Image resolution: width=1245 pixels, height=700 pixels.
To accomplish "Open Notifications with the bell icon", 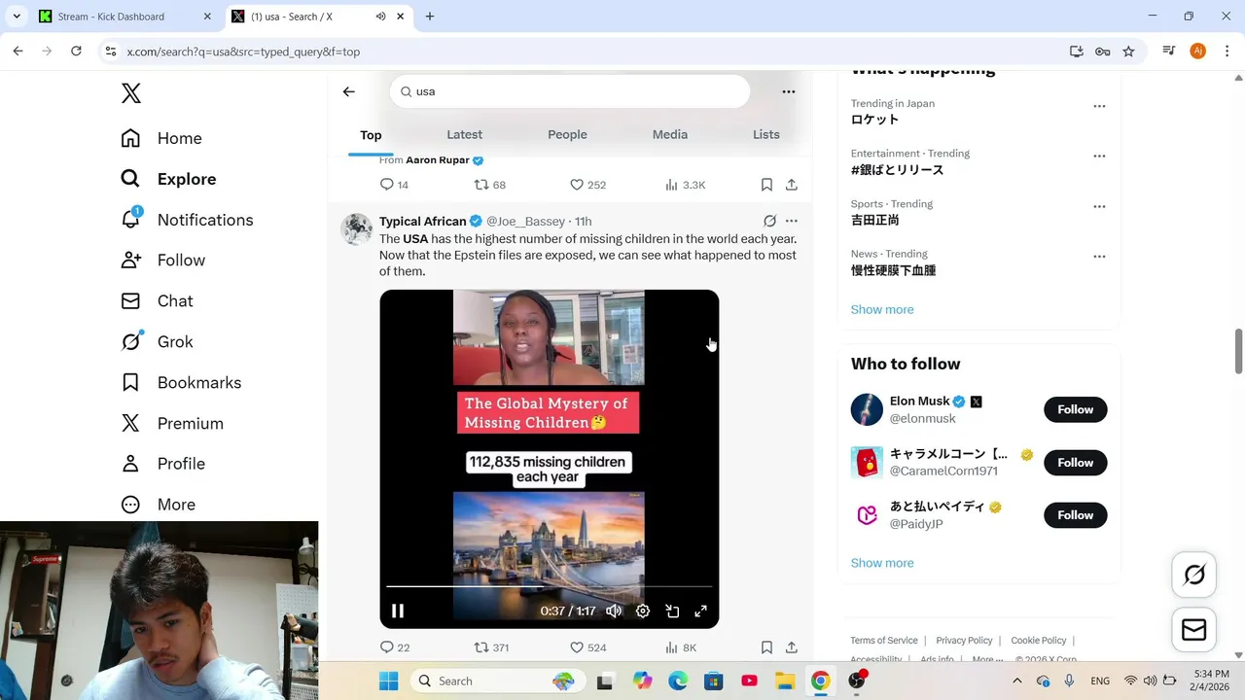I will (187, 220).
